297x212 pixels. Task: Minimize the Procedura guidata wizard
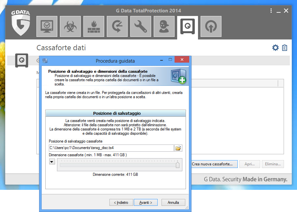162,60
